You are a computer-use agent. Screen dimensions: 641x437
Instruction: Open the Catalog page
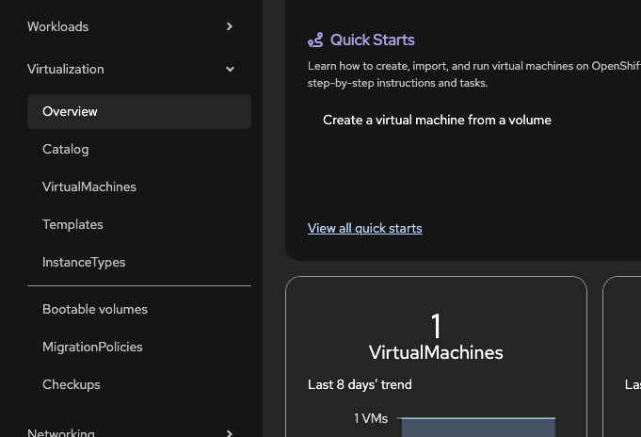click(139, 150)
